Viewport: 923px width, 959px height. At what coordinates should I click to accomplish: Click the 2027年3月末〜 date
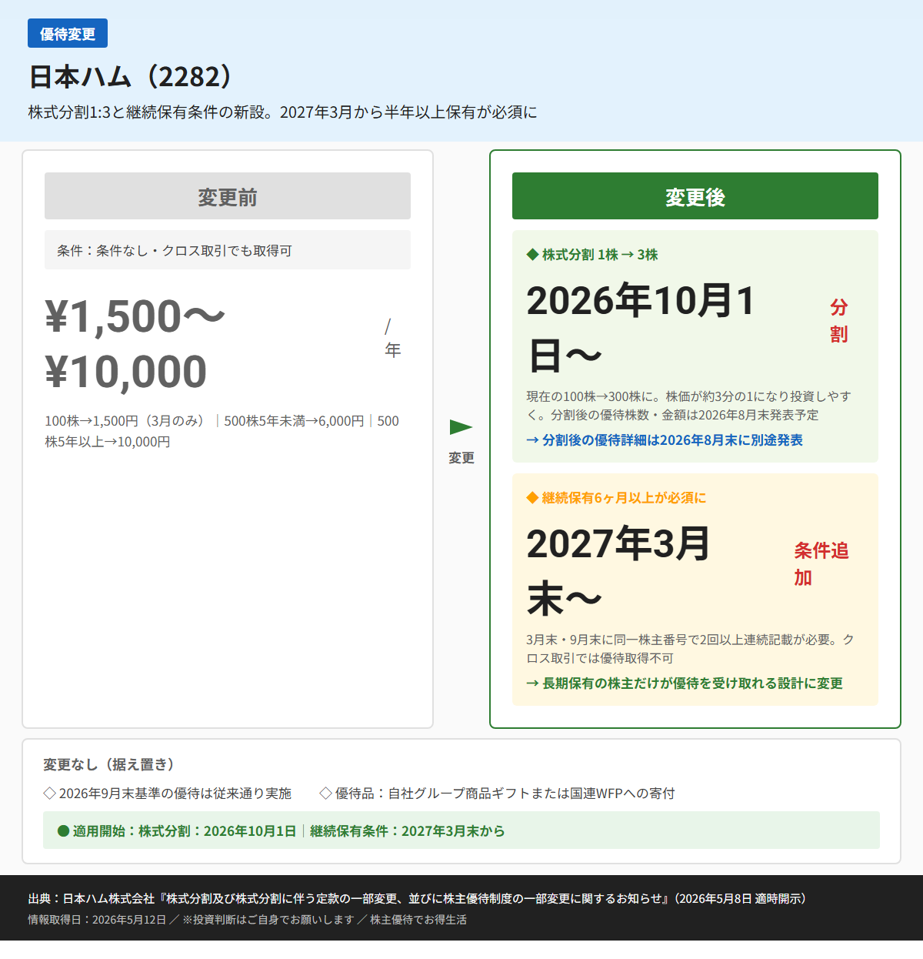pyautogui.click(x=618, y=571)
